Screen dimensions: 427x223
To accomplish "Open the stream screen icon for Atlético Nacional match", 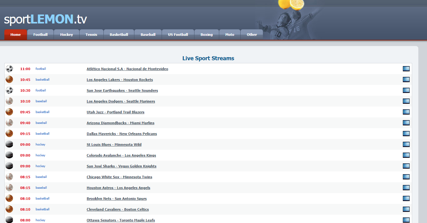I will [x=406, y=69].
